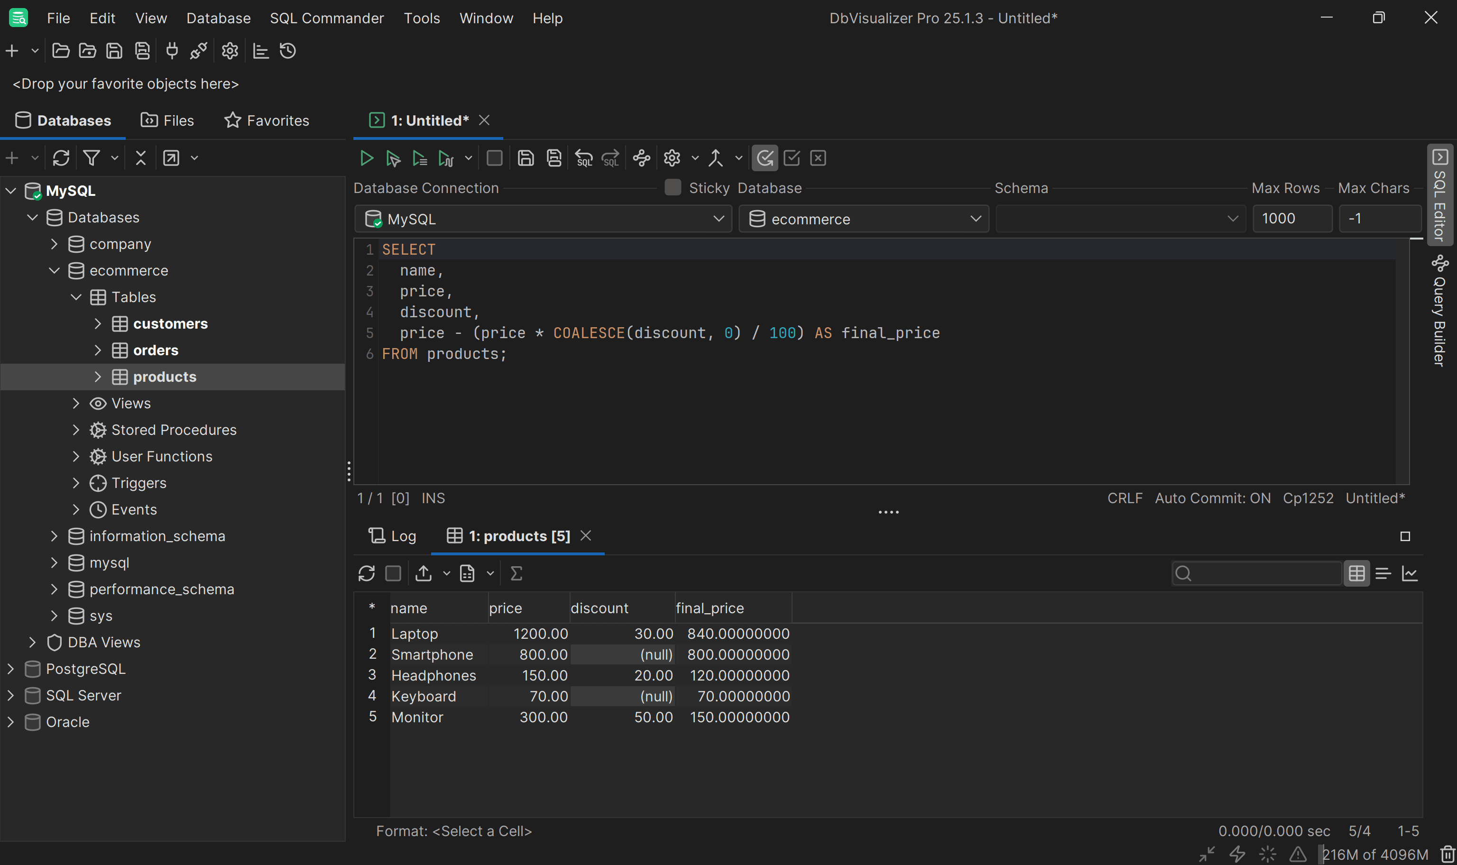Click the Sigma aggregation icon in results toolbar
The image size is (1457, 865).
click(516, 573)
